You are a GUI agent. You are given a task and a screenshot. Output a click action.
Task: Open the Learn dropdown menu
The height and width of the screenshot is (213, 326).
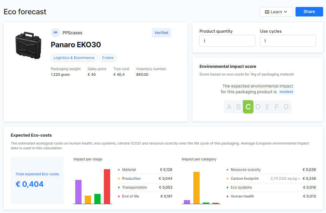pyautogui.click(x=276, y=12)
